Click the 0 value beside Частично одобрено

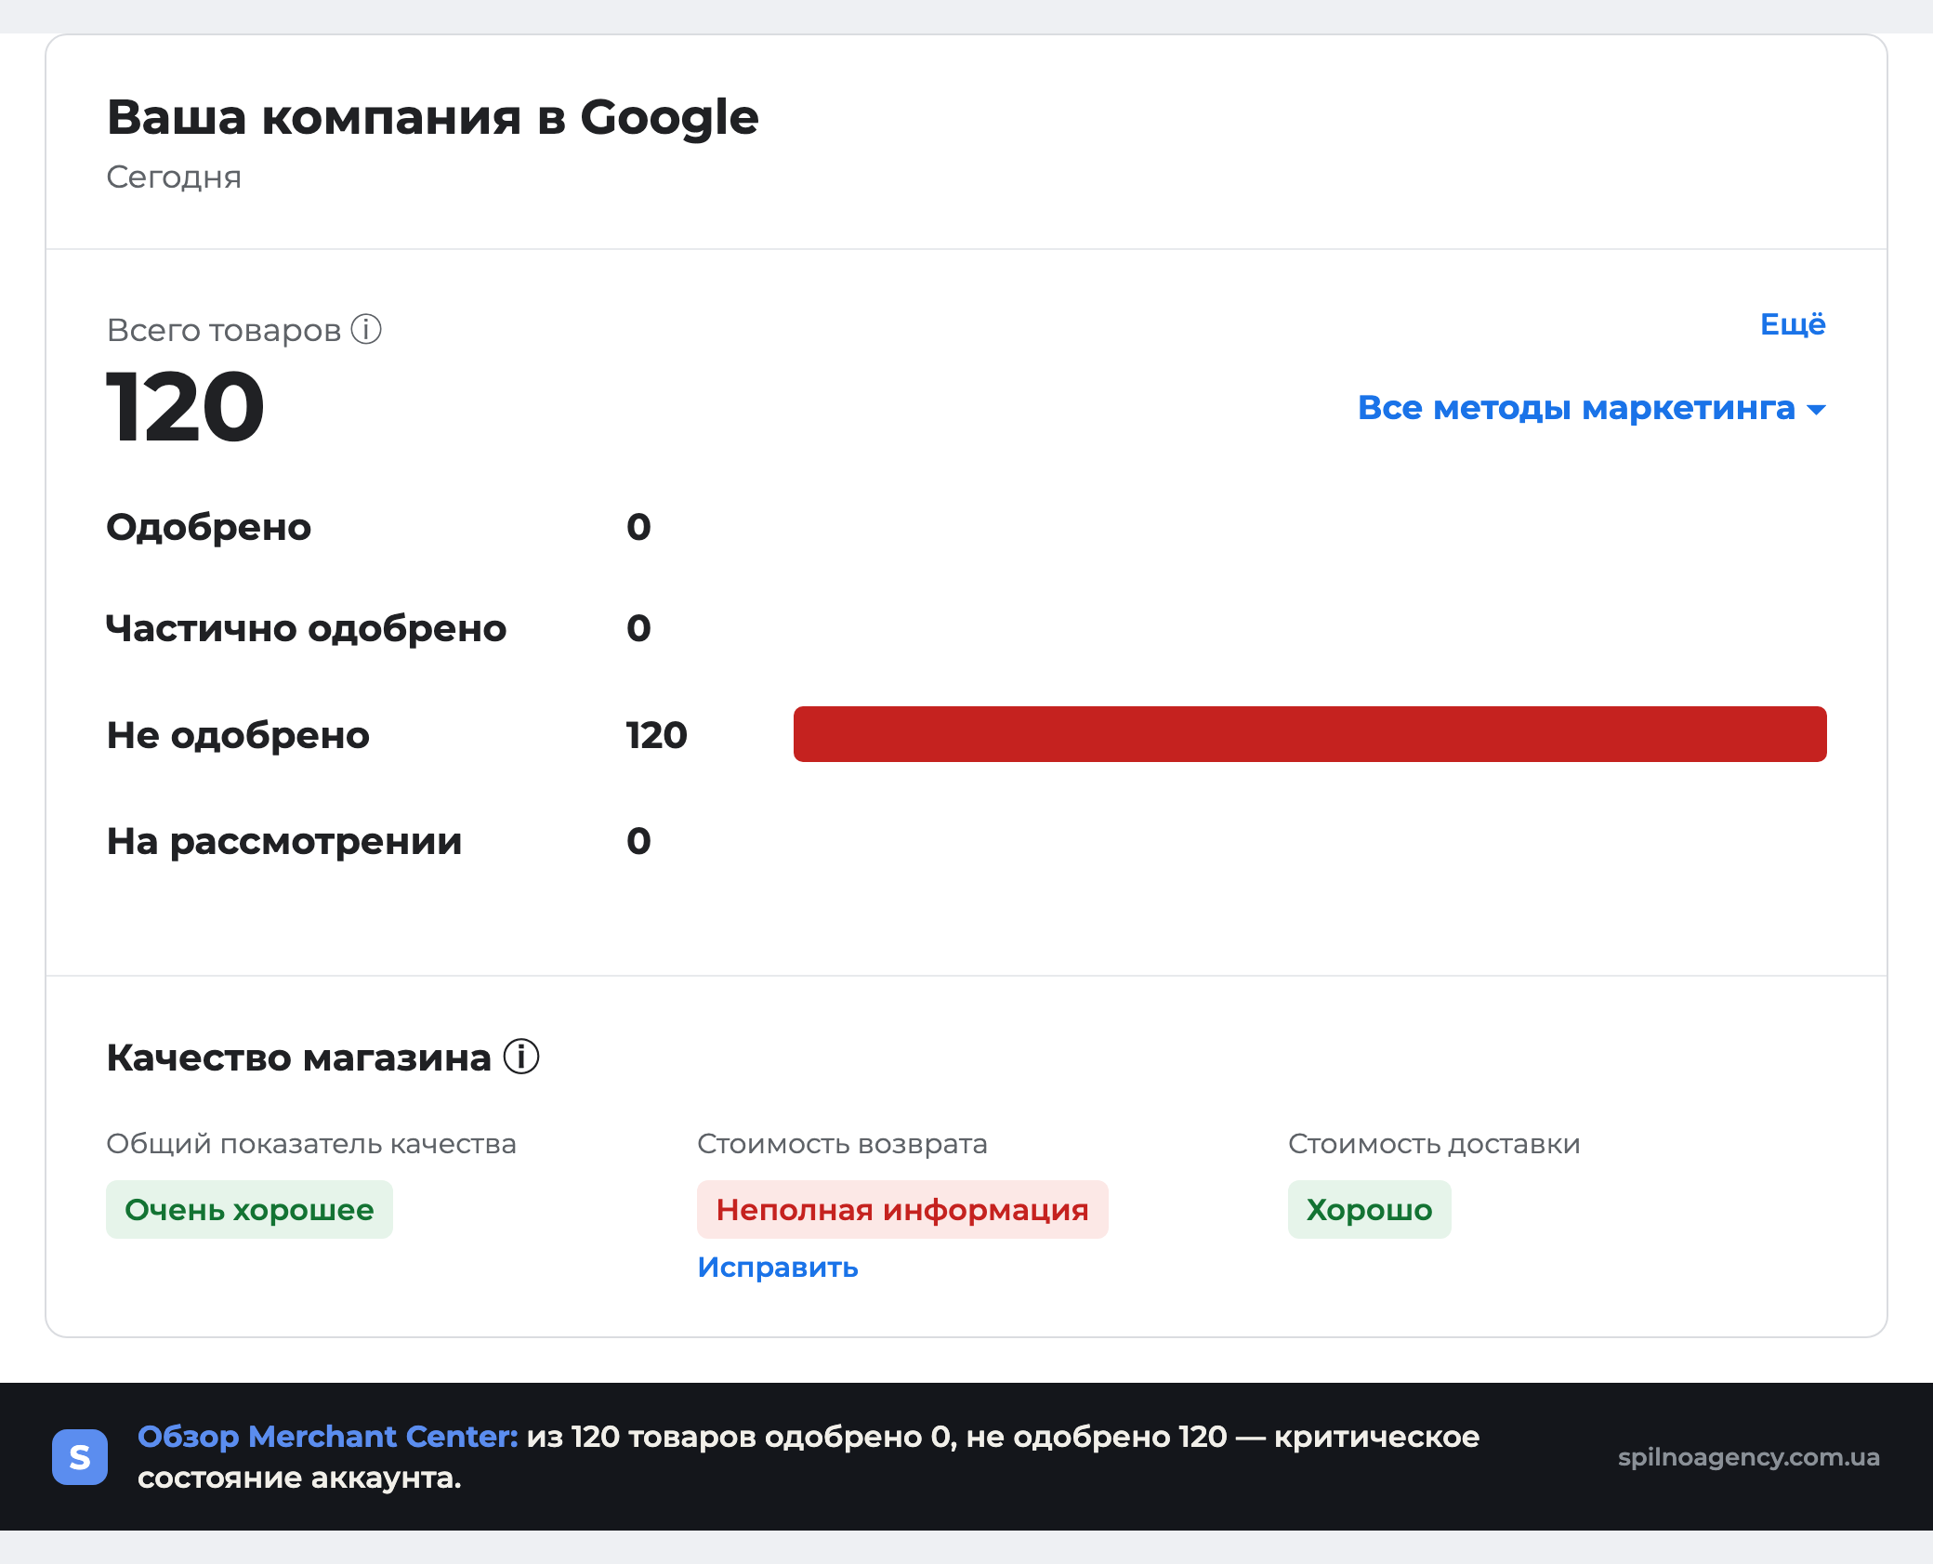click(638, 628)
